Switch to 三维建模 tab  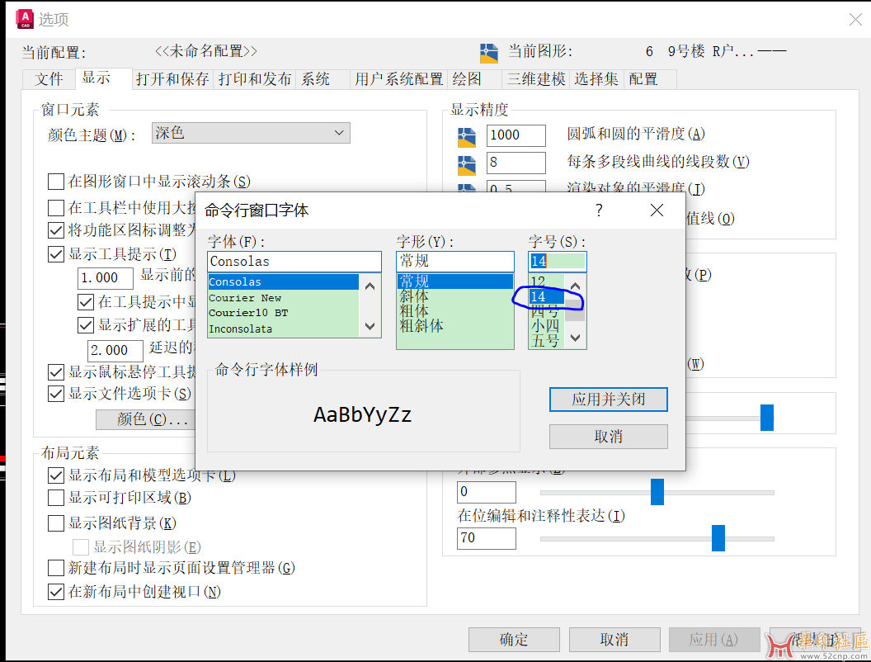tap(536, 79)
